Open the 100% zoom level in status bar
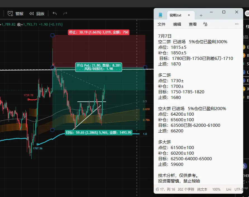The height and width of the screenshot is (197, 249). click(216, 189)
